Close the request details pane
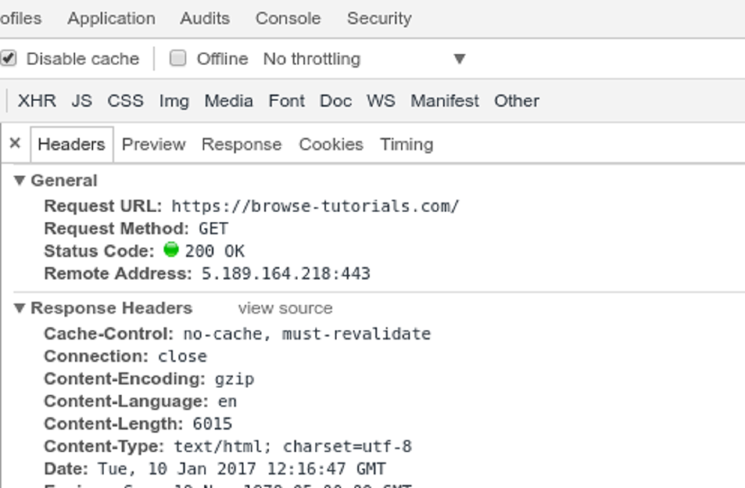This screenshot has height=488, width=745. [x=15, y=143]
